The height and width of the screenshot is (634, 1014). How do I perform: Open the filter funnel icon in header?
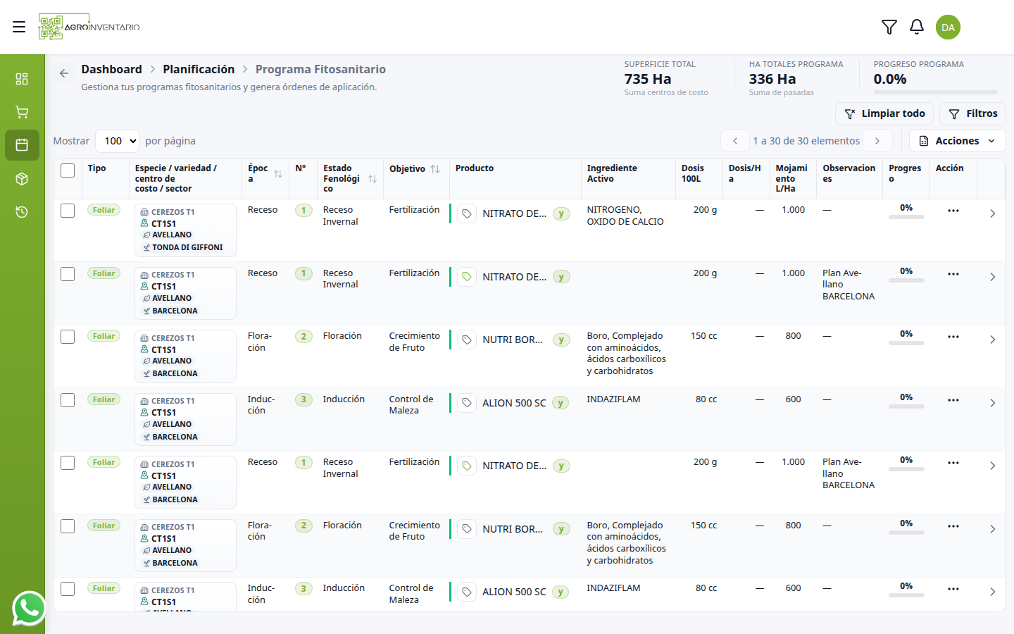(x=889, y=27)
